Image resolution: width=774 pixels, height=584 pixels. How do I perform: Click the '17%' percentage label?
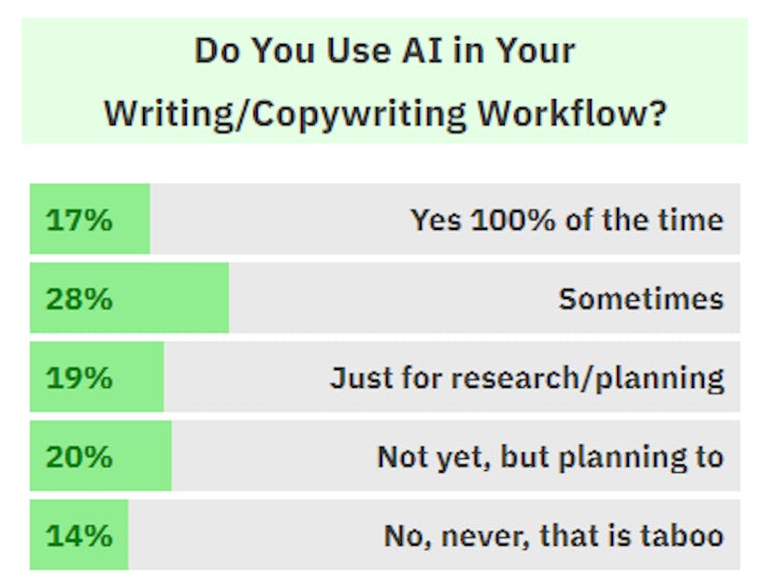point(79,220)
